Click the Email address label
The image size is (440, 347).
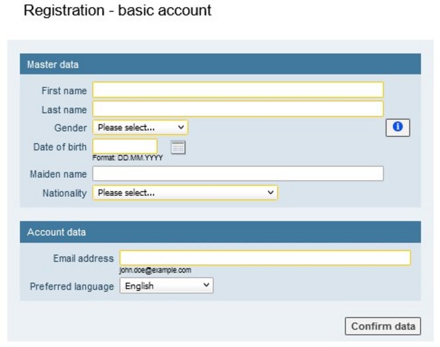coord(83,258)
